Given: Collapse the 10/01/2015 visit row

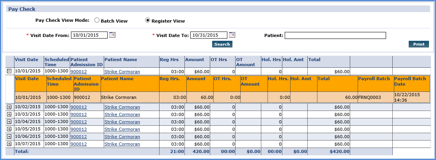Looking at the screenshot, I should tap(9, 71).
